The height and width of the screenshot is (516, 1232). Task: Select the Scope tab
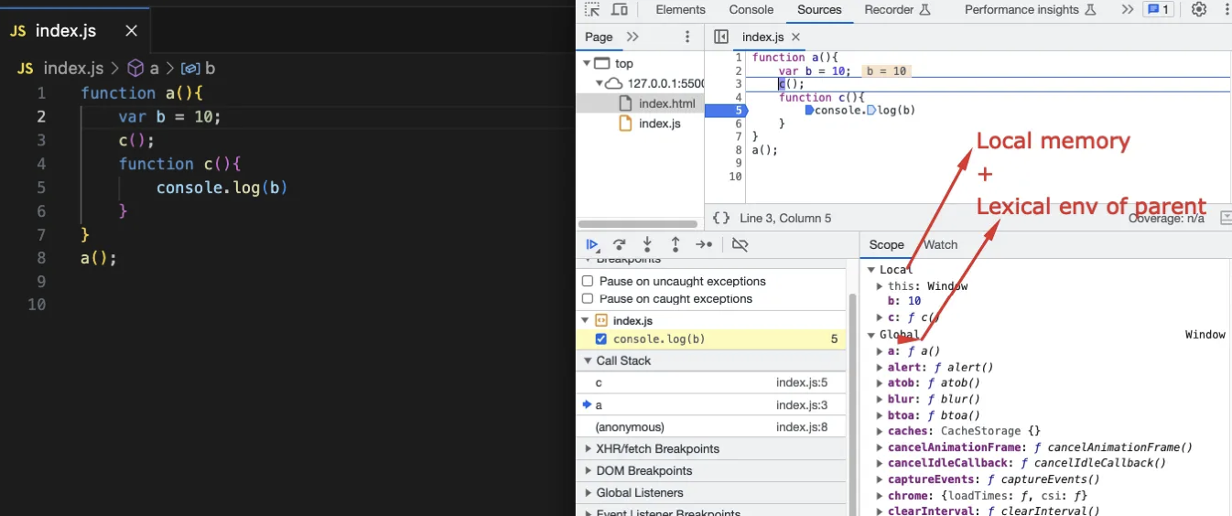(886, 244)
